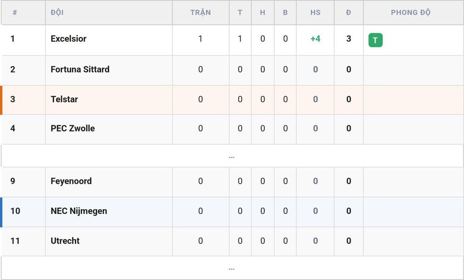Open the PEC Zwolle team page

point(72,128)
